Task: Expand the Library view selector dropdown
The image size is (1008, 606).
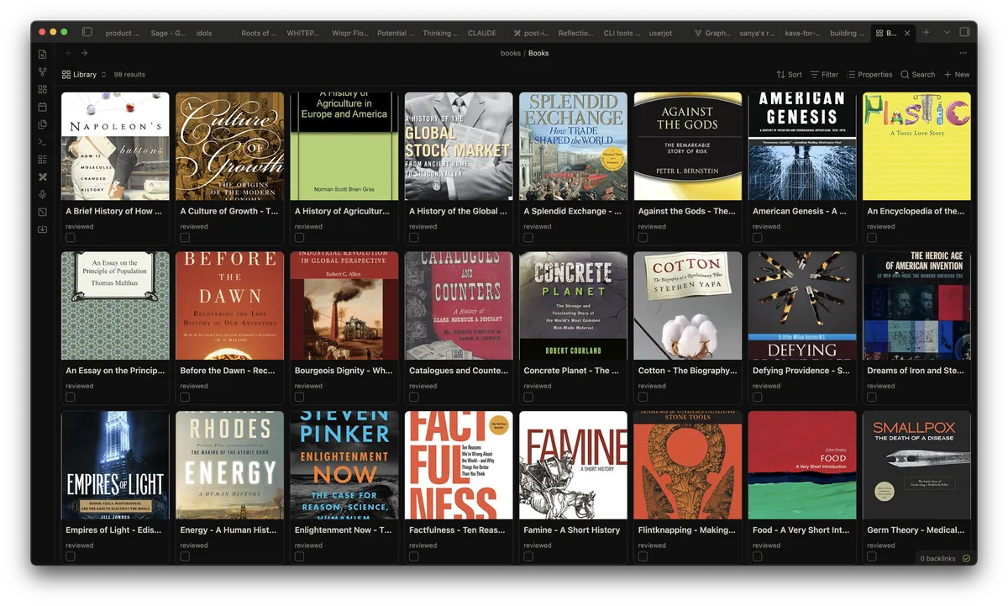Action: (84, 75)
